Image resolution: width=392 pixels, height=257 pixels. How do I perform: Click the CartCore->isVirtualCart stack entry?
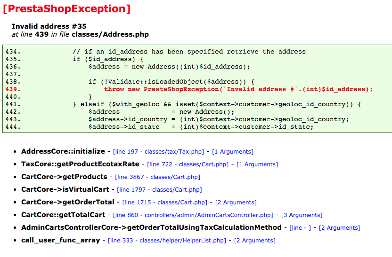point(65,189)
